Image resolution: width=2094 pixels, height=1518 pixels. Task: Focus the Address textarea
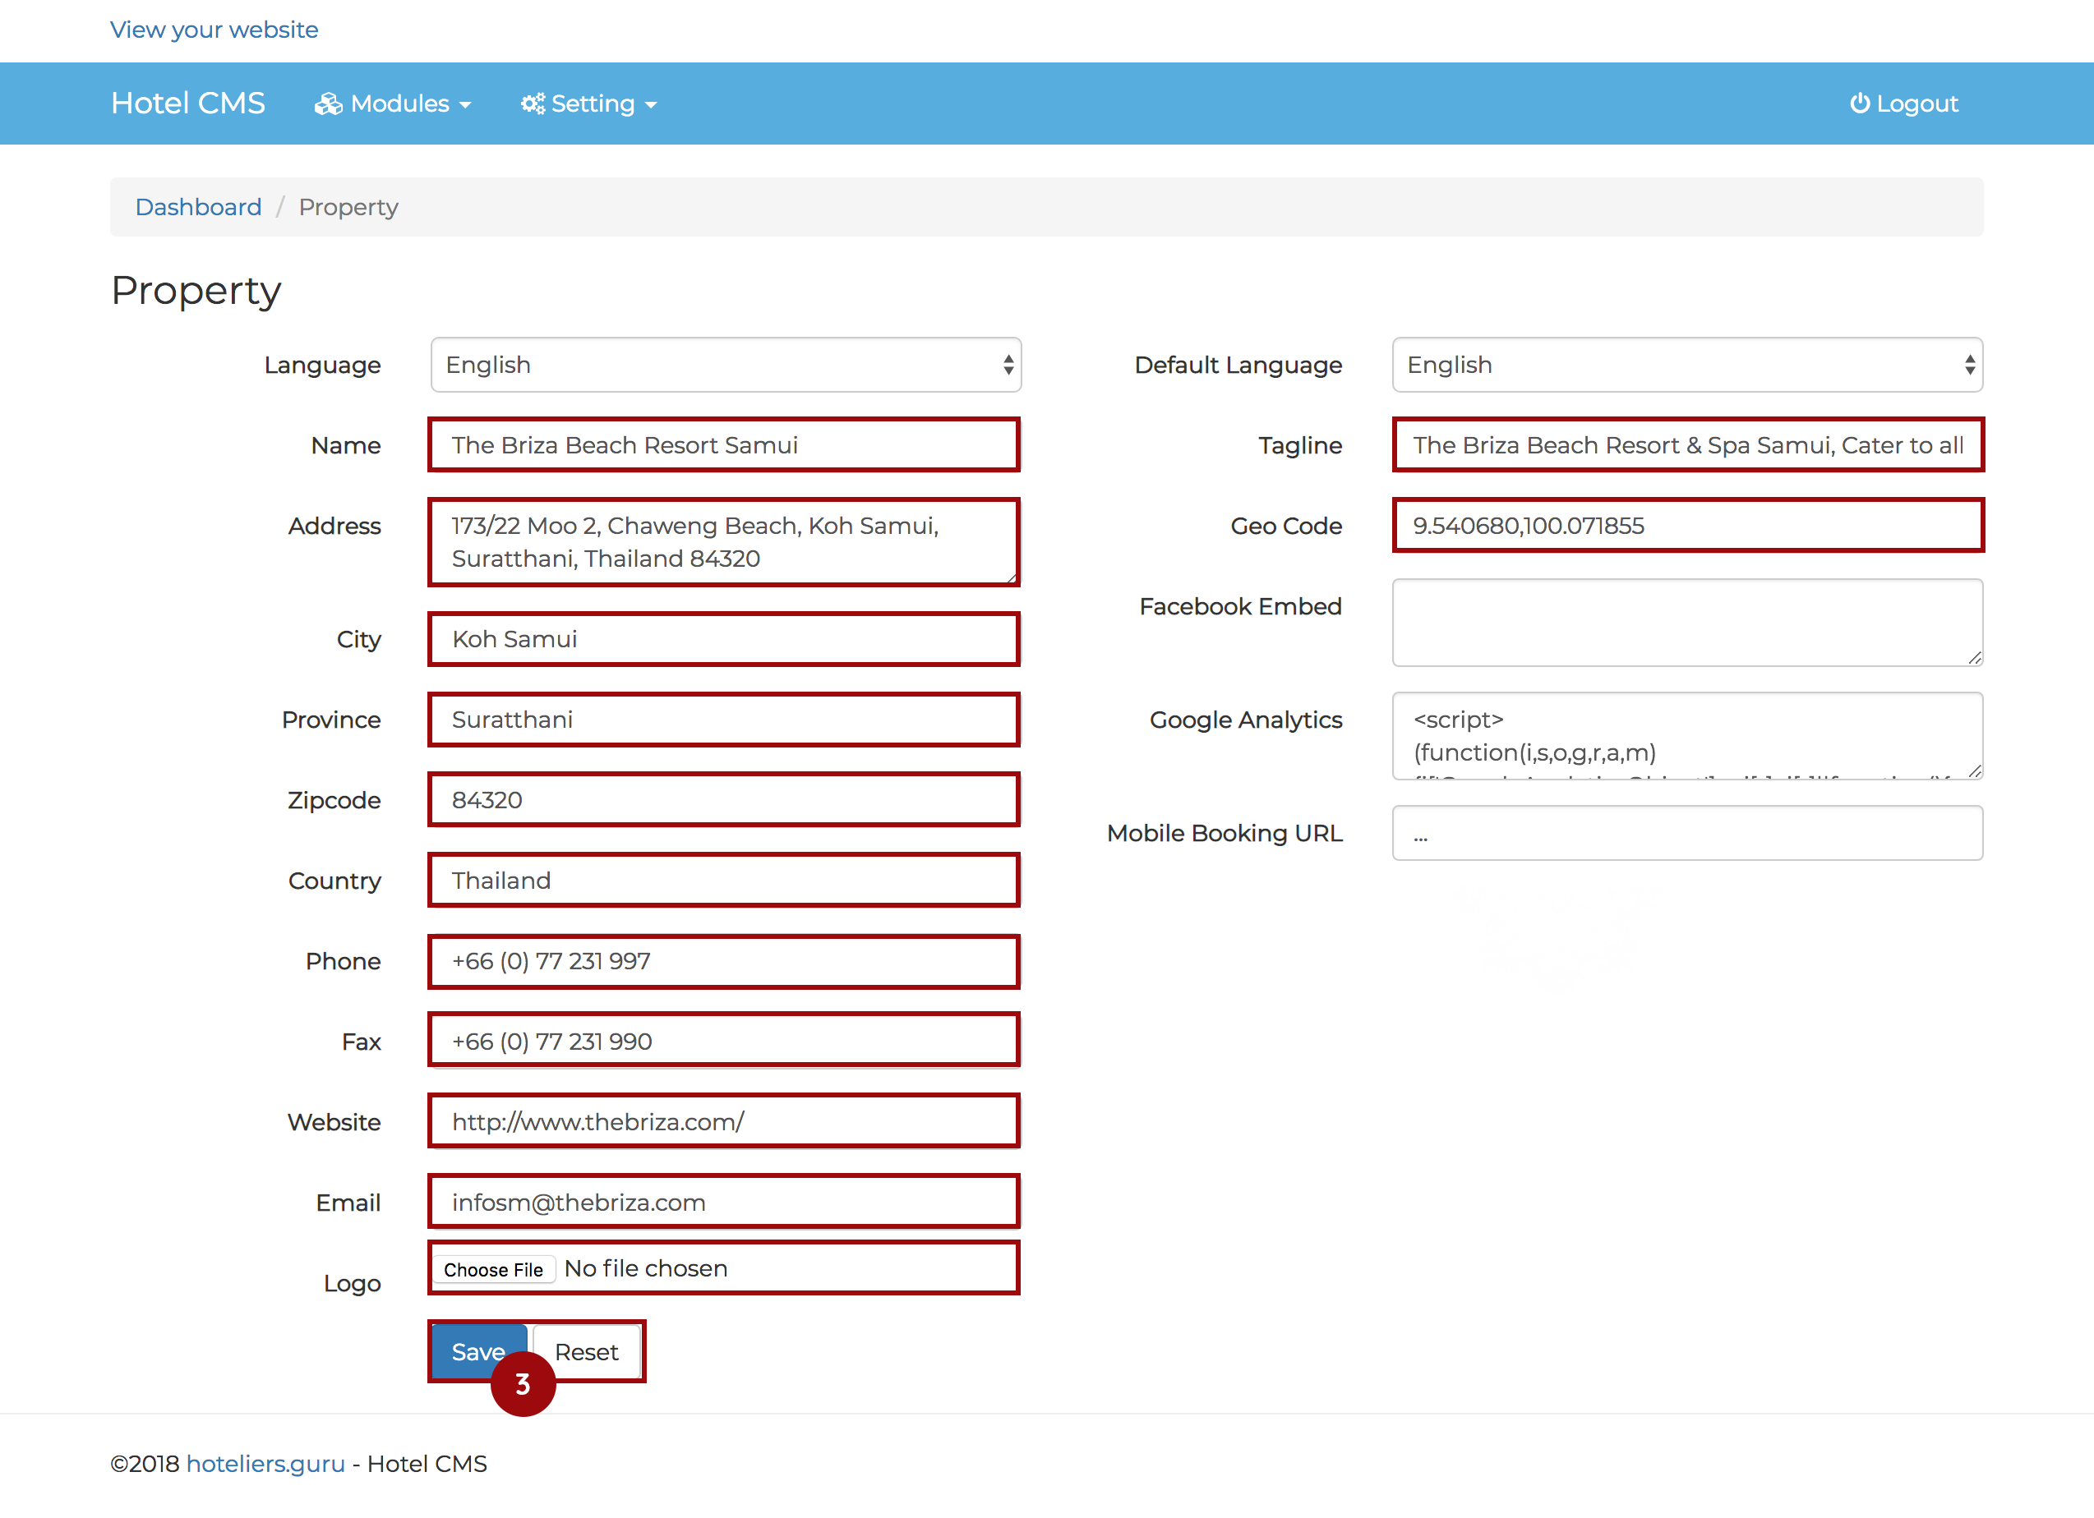coord(724,541)
